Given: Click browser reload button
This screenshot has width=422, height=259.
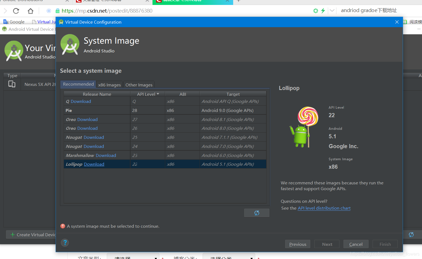Looking at the screenshot, I should [x=16, y=11].
